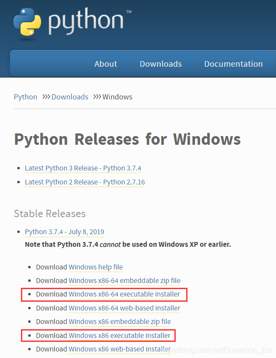Download Windows x86-64 executable installer
This screenshot has height=358, width=276.
click(124, 294)
